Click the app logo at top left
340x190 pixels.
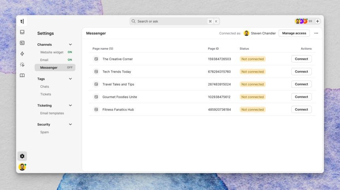tap(22, 21)
